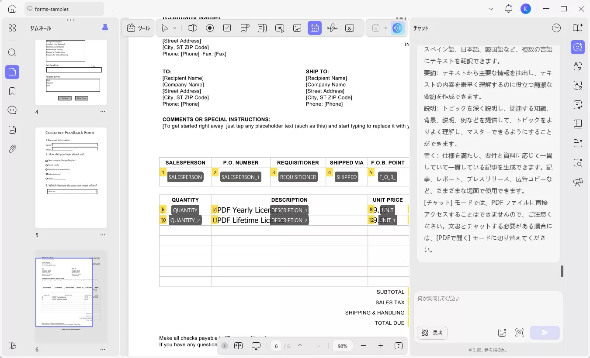Image resolution: width=590 pixels, height=358 pixels.
Task: Click the page number field showing 6
Action: click(276, 346)
